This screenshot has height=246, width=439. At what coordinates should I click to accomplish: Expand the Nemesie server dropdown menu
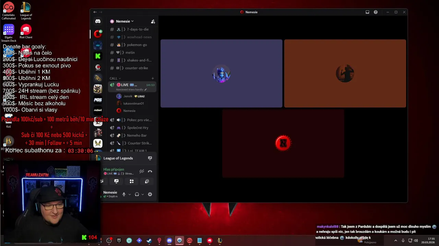pyautogui.click(x=125, y=21)
